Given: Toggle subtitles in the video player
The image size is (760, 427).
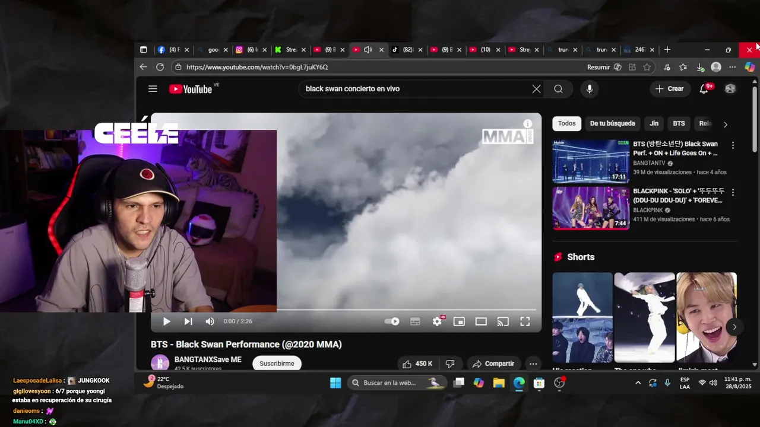Looking at the screenshot, I should tap(415, 321).
